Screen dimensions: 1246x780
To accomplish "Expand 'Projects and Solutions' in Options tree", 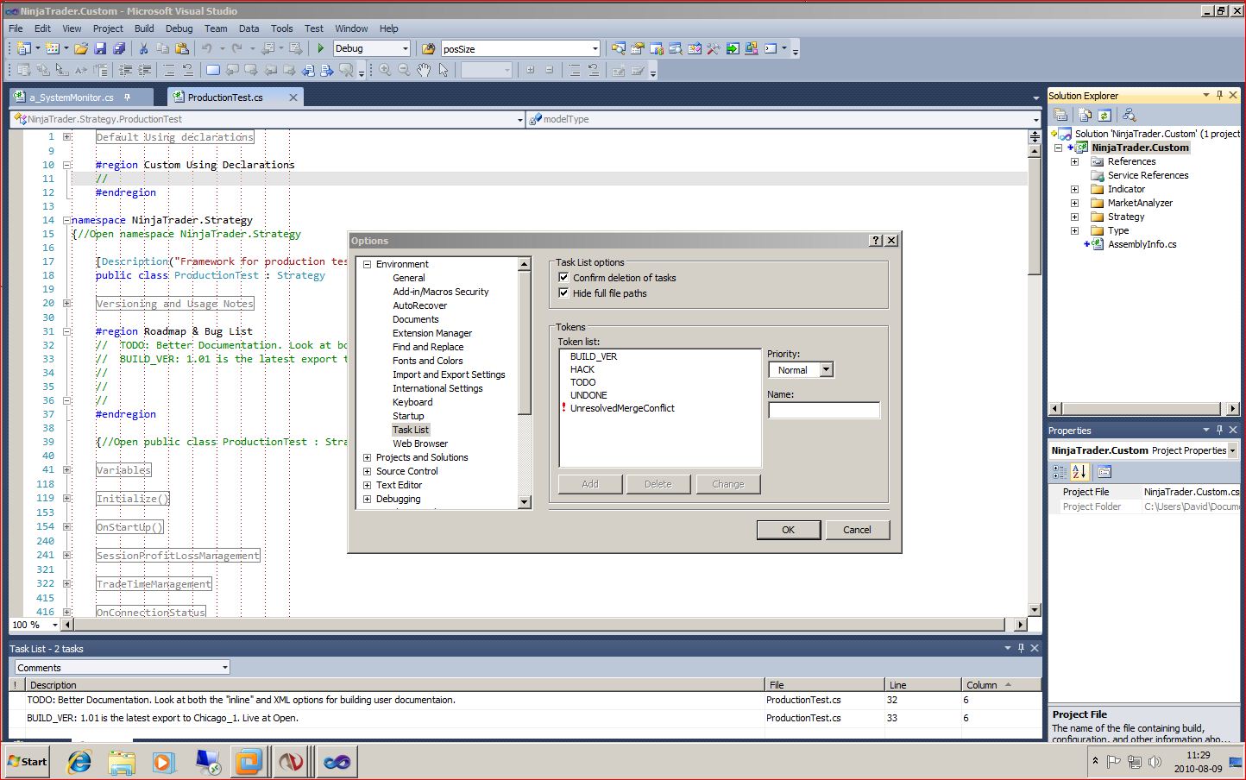I will (368, 457).
